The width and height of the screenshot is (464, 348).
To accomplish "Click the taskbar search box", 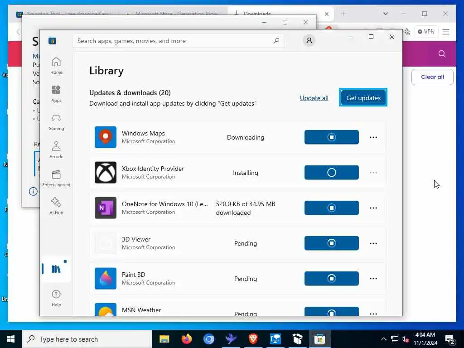I will (x=87, y=339).
